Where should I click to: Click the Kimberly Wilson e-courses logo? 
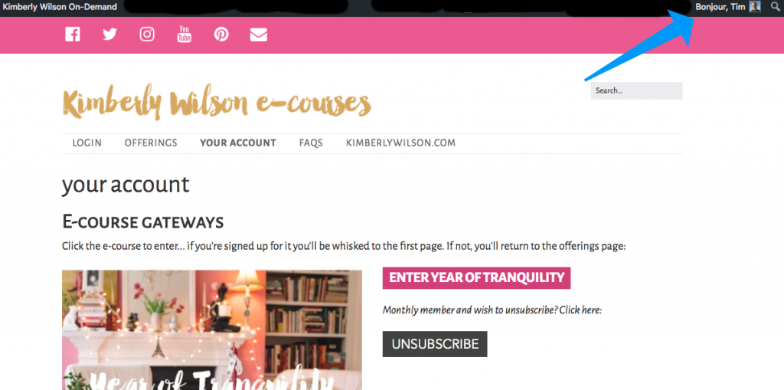pos(217,104)
